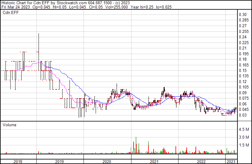Click the Volume panel label

coord(9,125)
